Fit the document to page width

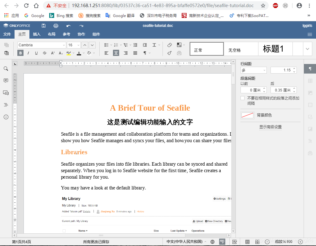pyautogui.click(x=258, y=242)
